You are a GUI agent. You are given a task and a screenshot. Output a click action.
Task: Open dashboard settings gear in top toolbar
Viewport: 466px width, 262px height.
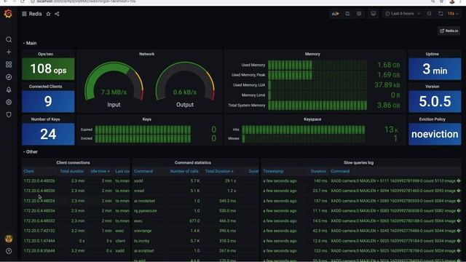(359, 14)
